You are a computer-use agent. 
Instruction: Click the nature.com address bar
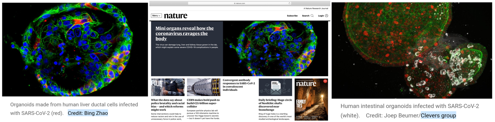(239, 3)
